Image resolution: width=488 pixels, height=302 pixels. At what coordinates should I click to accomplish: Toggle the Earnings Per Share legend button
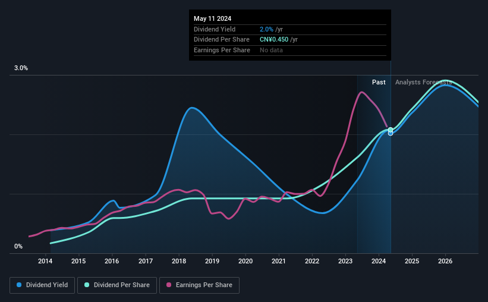pos(199,285)
